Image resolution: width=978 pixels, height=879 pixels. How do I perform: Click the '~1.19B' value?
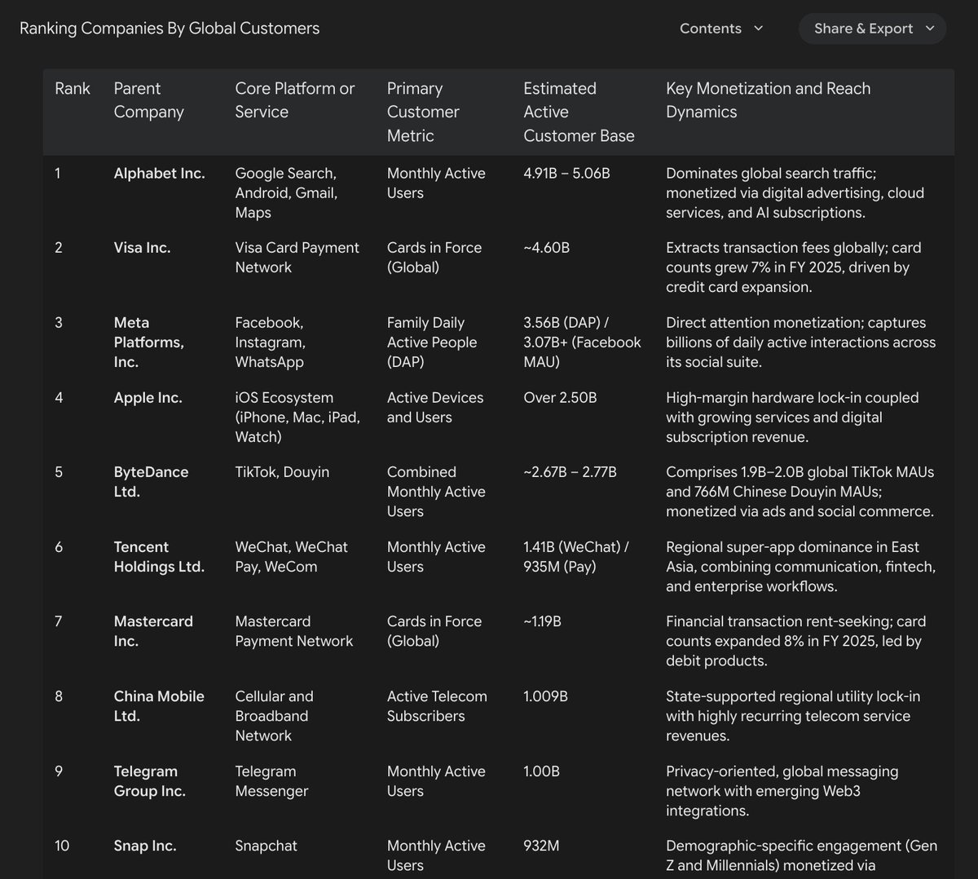coord(543,621)
